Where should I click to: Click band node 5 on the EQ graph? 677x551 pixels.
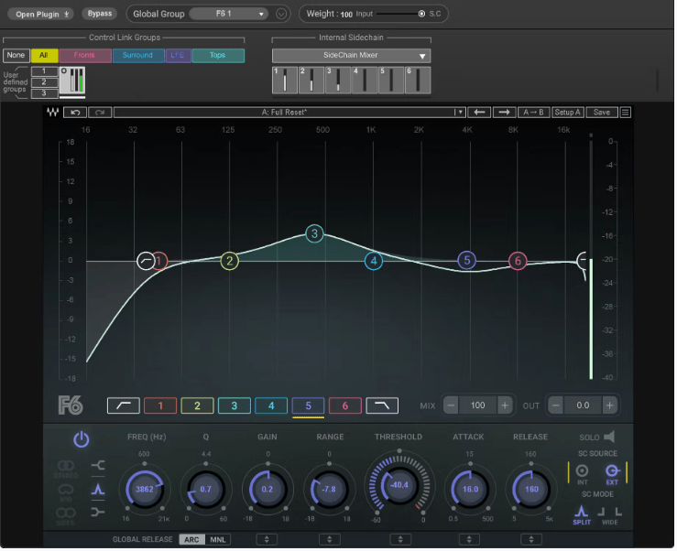coord(466,261)
